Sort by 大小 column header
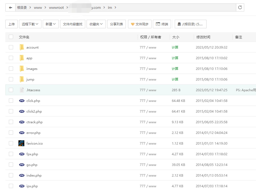The image size is (256, 191). pyautogui.click(x=176, y=37)
